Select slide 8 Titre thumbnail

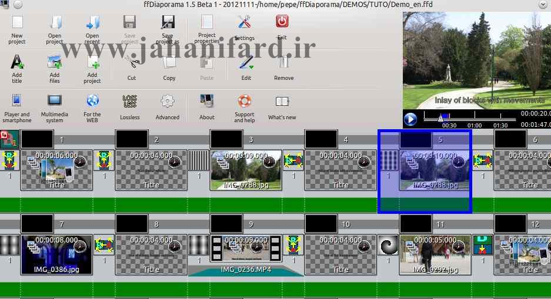point(152,255)
